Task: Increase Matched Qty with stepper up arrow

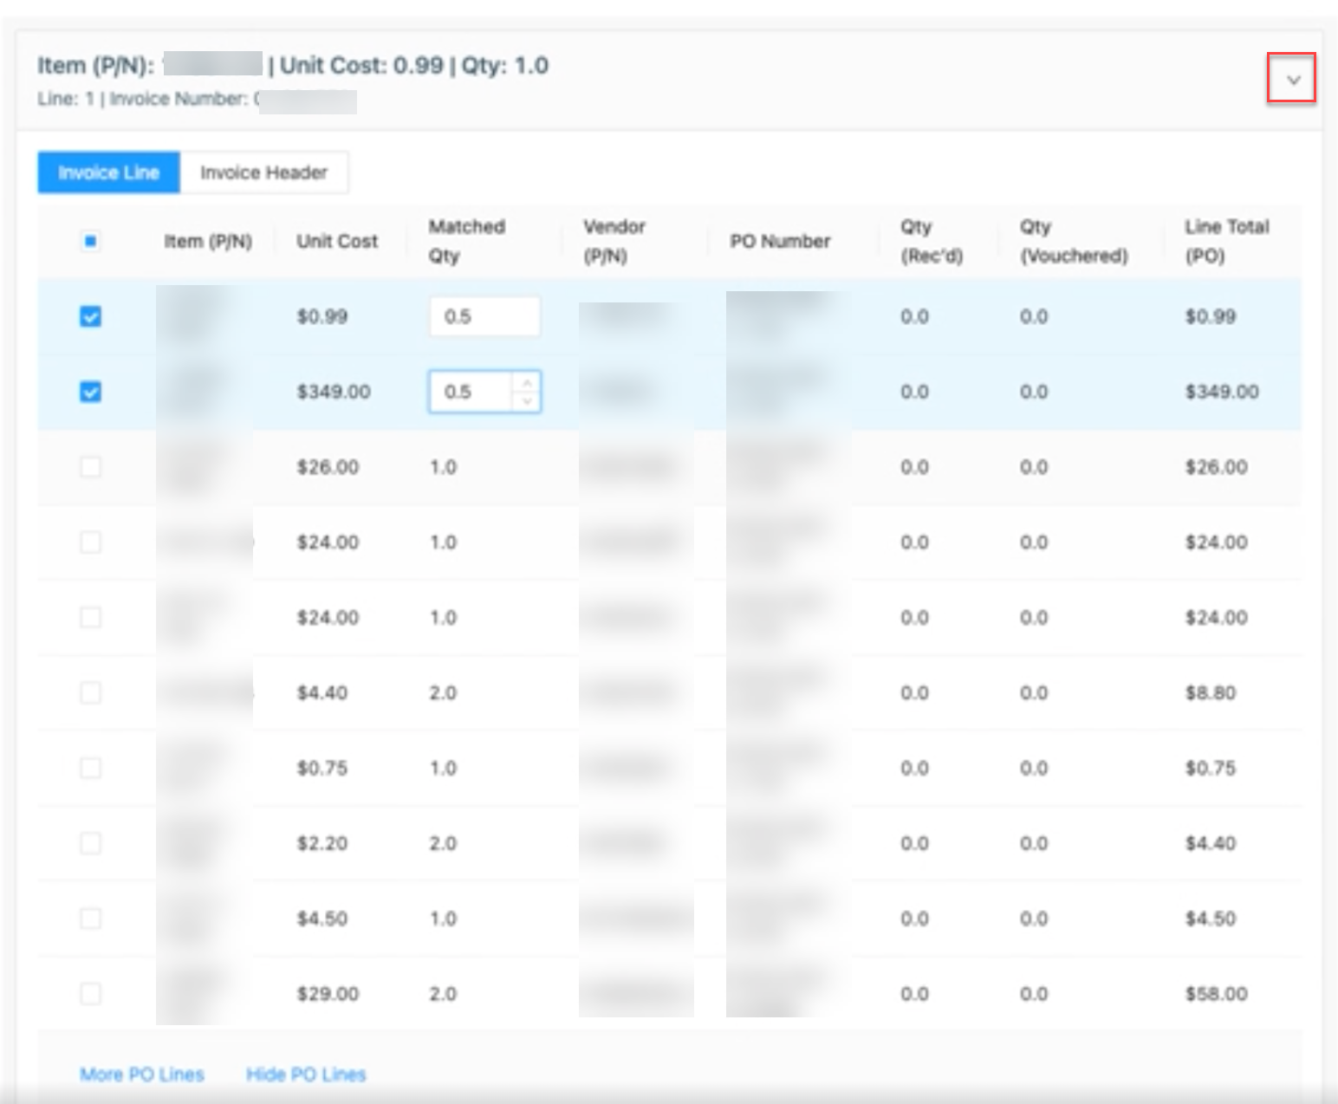Action: (x=527, y=382)
